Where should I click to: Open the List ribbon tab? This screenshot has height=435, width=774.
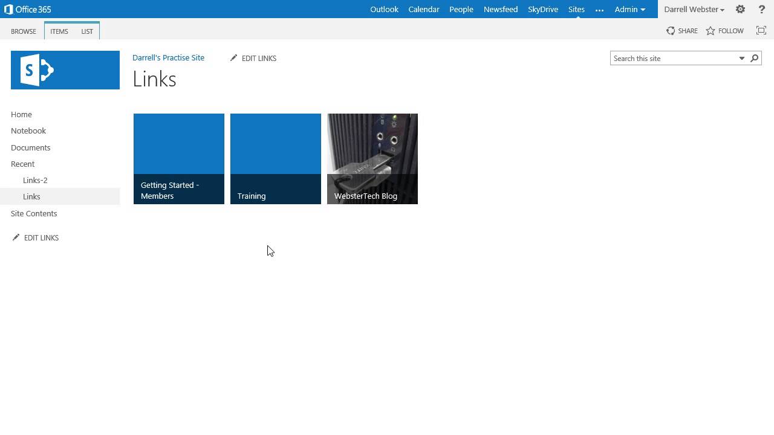click(87, 31)
